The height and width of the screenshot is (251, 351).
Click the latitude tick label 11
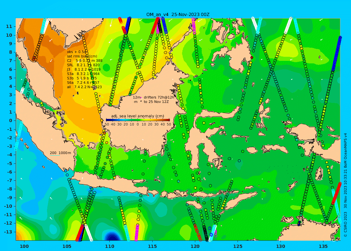point(9,26)
